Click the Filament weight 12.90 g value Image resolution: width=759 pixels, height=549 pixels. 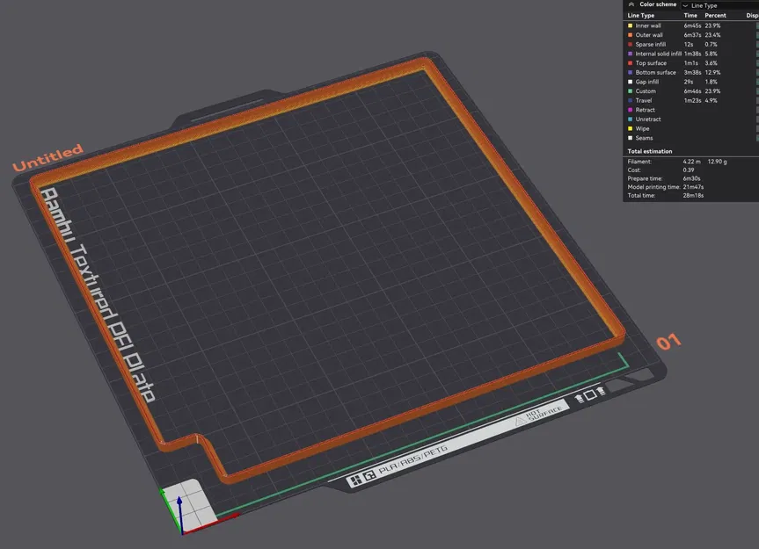[x=718, y=162]
